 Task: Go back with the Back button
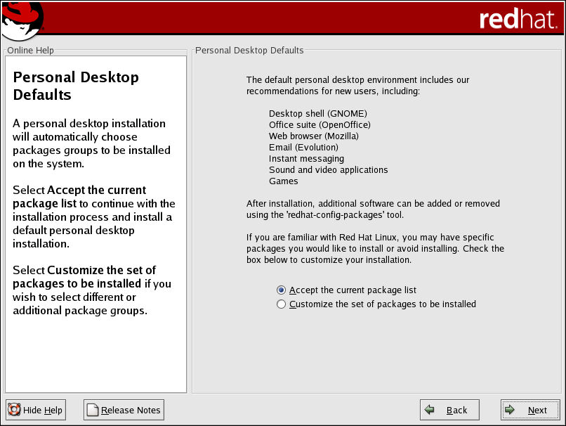[x=449, y=410]
